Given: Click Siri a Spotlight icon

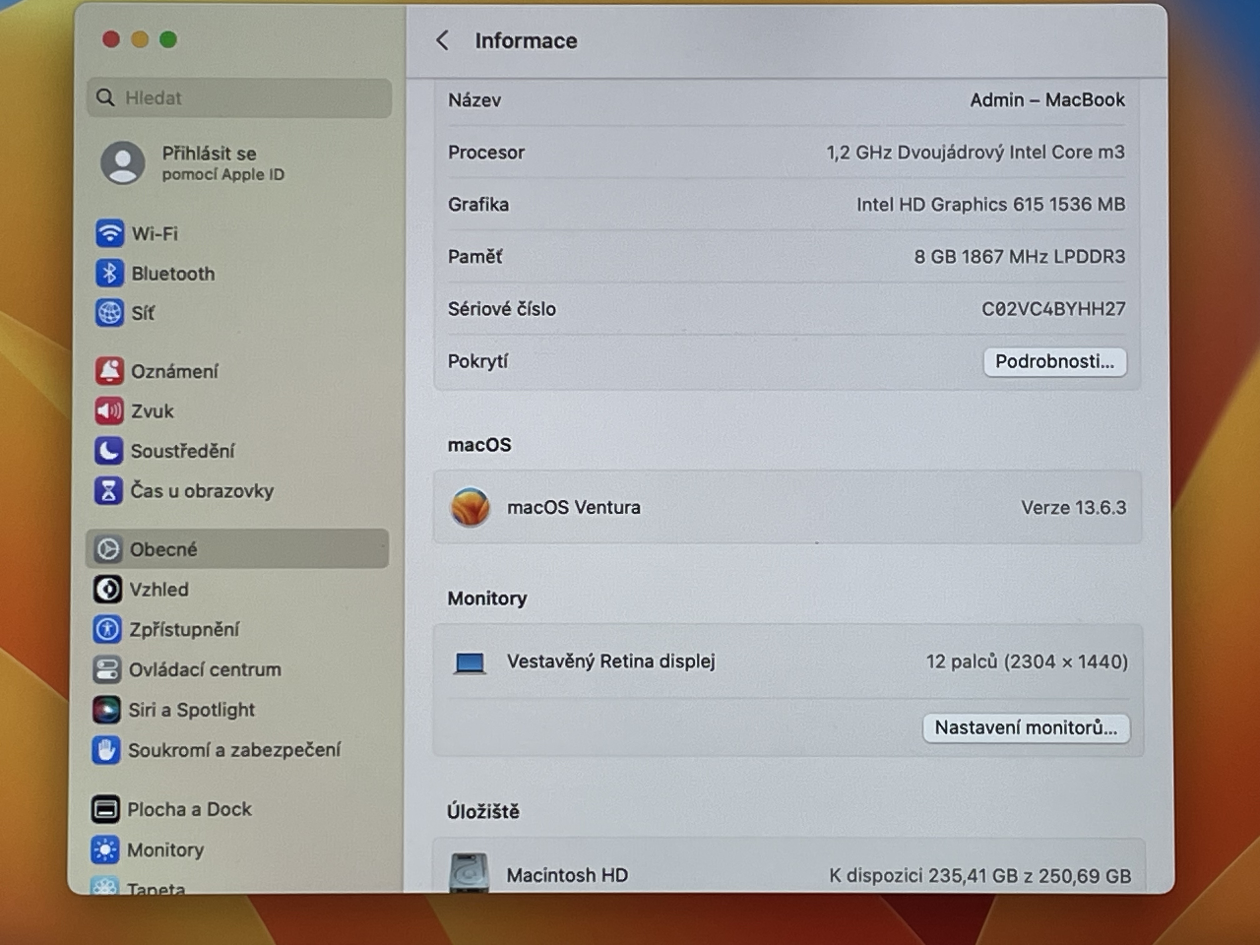Looking at the screenshot, I should [107, 710].
